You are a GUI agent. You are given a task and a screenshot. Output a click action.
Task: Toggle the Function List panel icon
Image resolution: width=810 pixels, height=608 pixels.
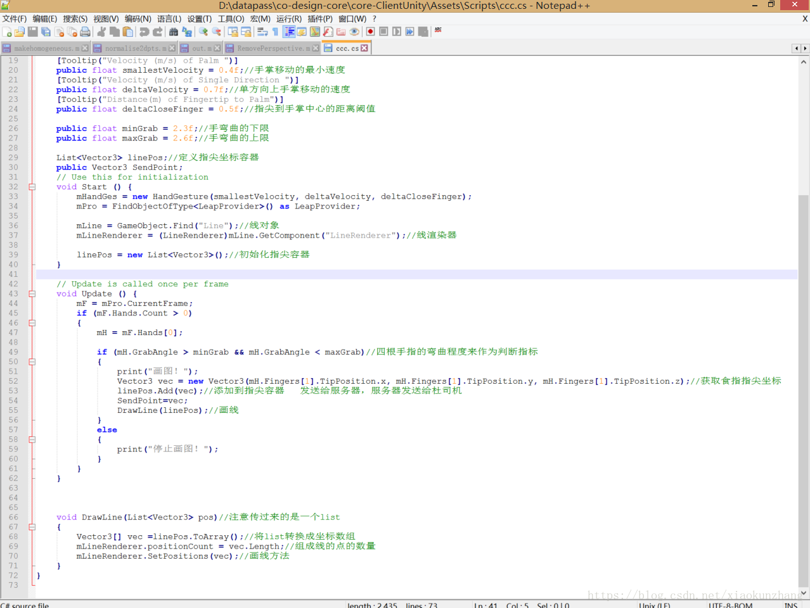tap(328, 32)
